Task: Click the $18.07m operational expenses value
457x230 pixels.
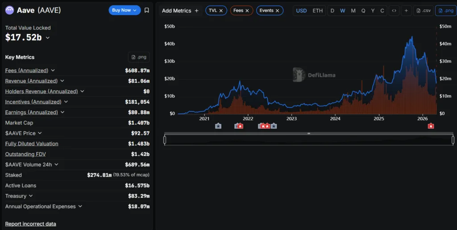Action: pos(139,206)
